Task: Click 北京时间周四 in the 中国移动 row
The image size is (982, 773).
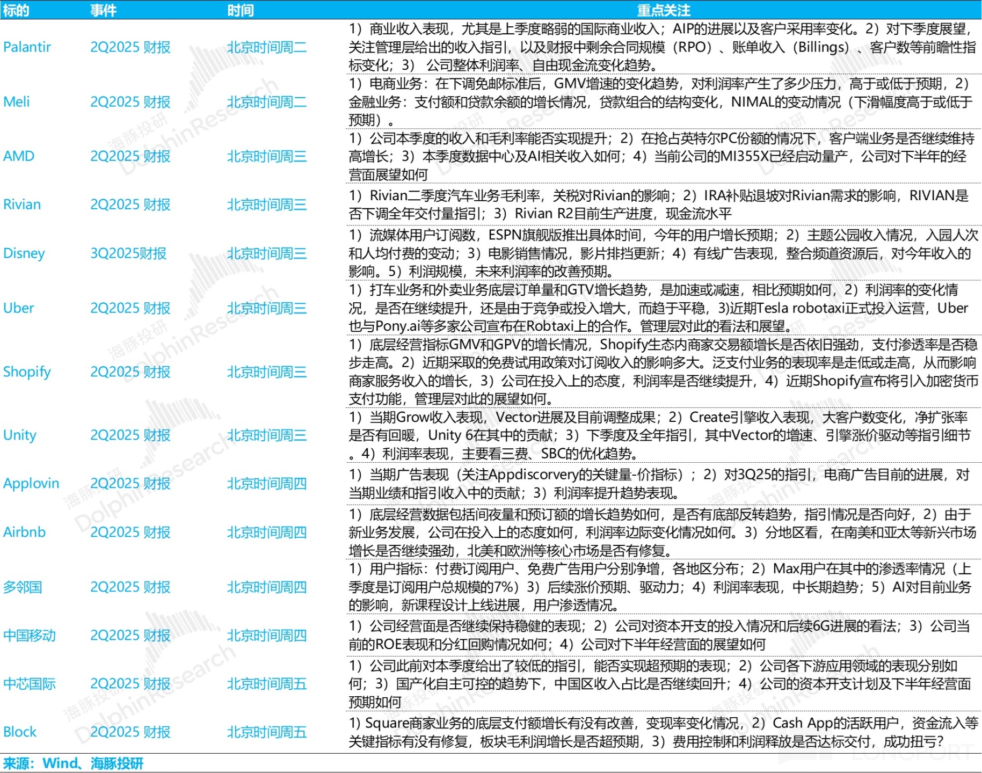Action: [267, 636]
